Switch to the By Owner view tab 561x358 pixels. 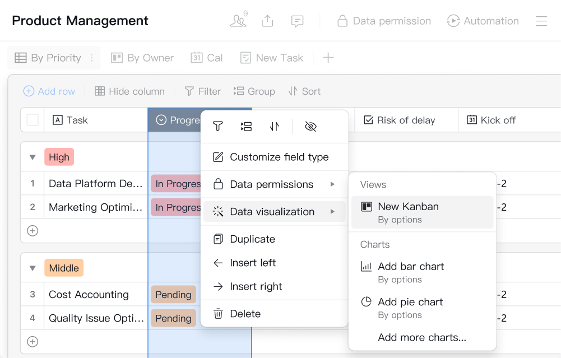142,58
